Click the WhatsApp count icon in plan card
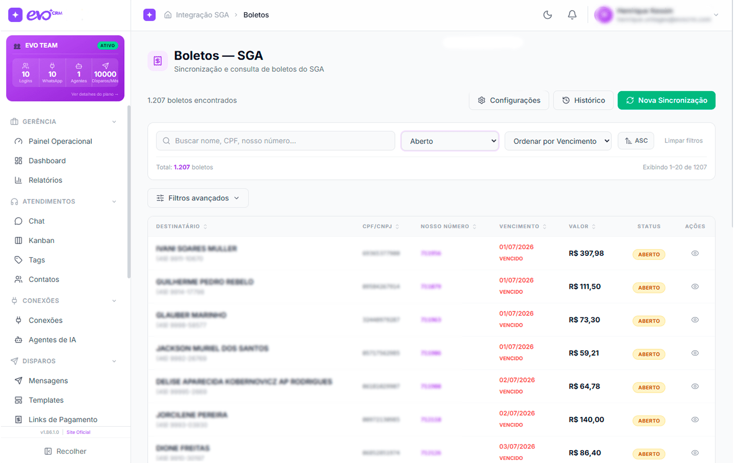This screenshot has width=734, height=463. [52, 66]
